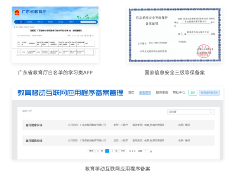Click 类型: 小程序 in the 宜托管机构端 row
Viewport: 235px width, 178px height.
pyautogui.click(x=121, y=141)
